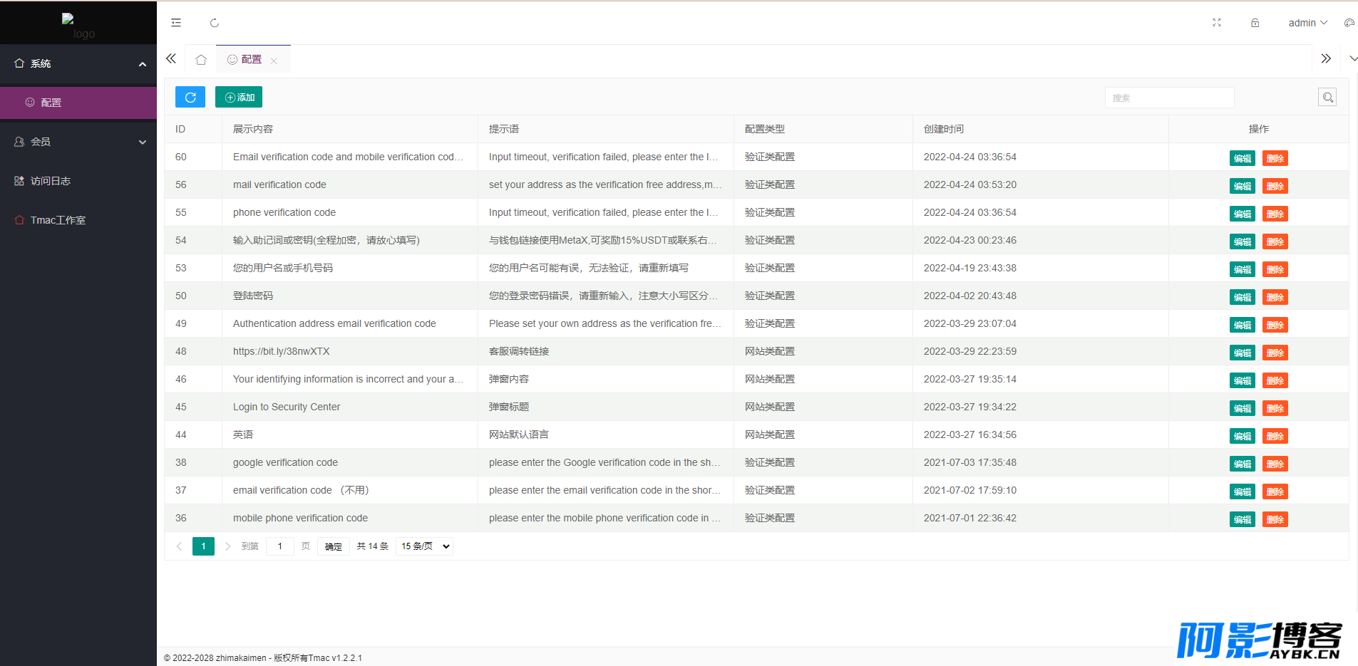Screen dimensions: 1358x666
Task: Edit the 登陆密码 row
Action: [1243, 297]
